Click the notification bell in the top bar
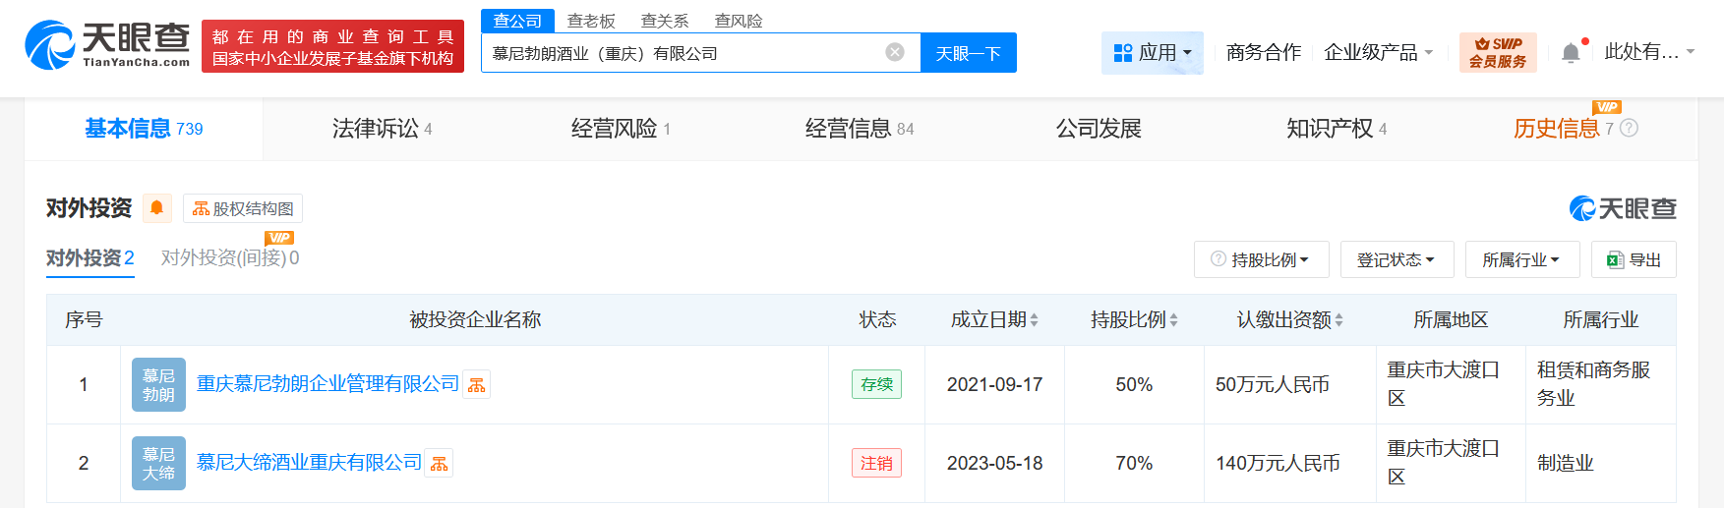Screen dimensions: 1724x508 point(1572,53)
